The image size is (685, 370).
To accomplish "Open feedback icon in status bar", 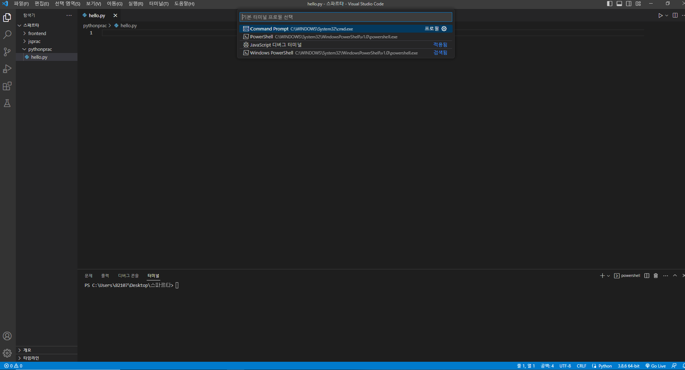I will point(674,366).
